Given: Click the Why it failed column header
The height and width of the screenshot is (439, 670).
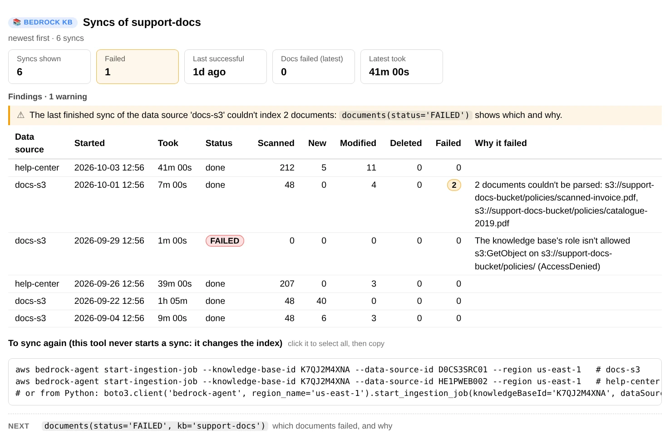Looking at the screenshot, I should (x=501, y=143).
